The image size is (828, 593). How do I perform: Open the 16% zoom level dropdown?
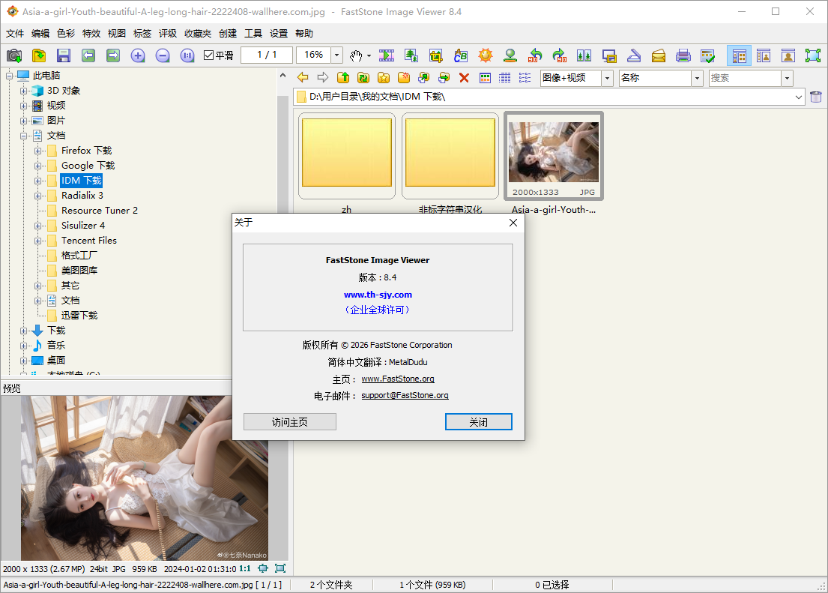point(337,55)
